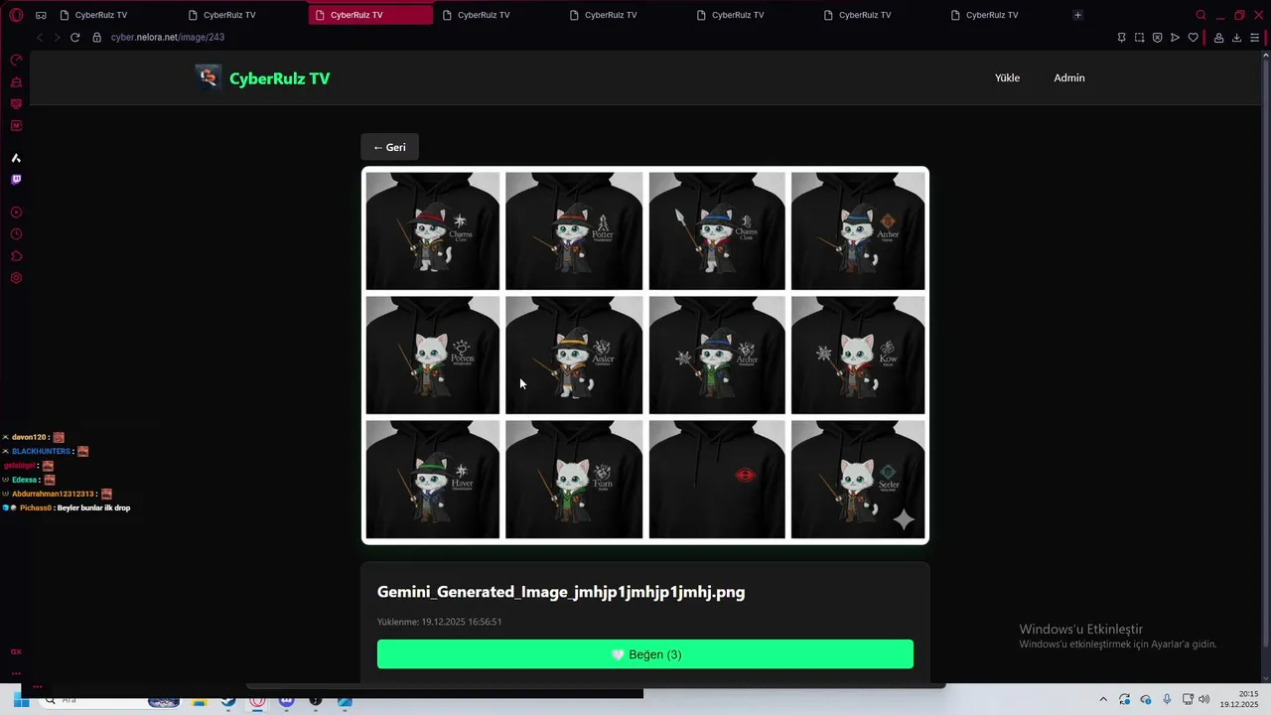The height and width of the screenshot is (715, 1271).
Task: Expand the system tray hidden icons chevron
Action: tap(1103, 700)
